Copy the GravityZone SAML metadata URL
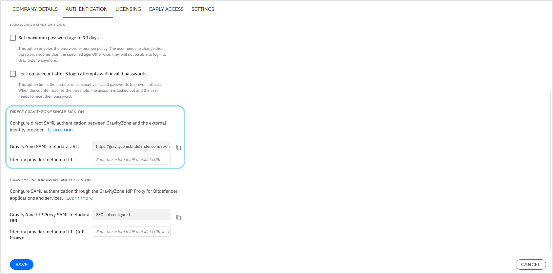 click(178, 147)
